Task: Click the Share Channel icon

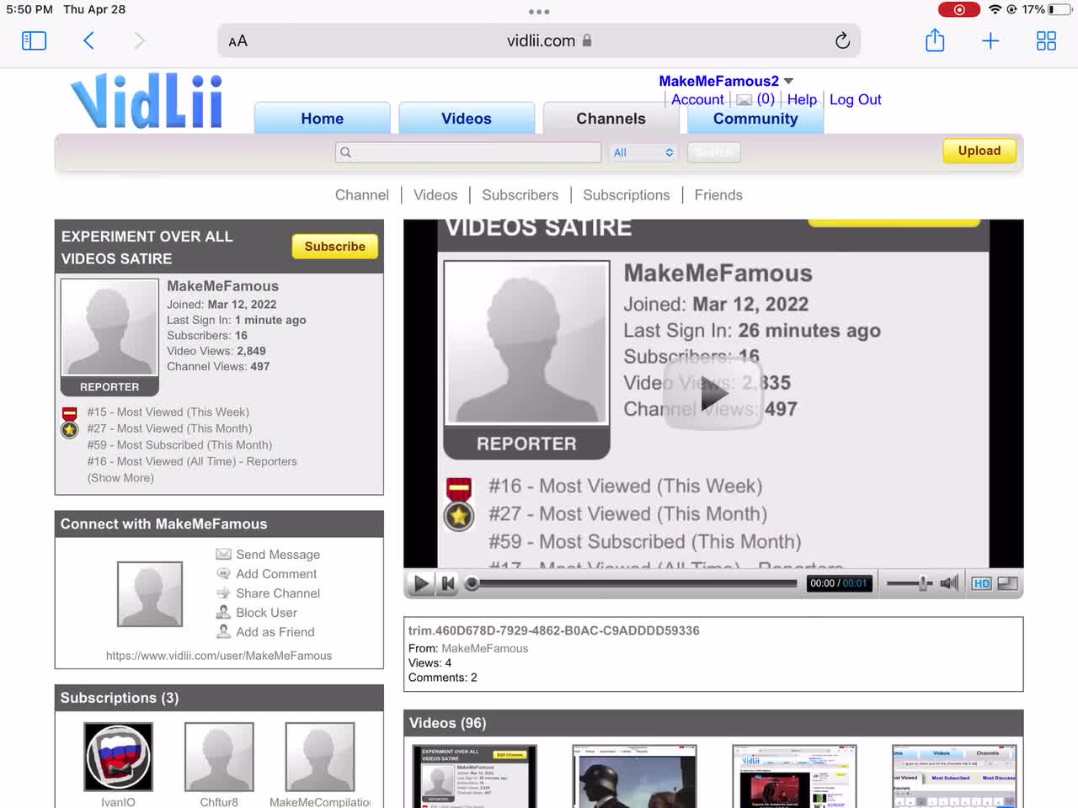Action: click(223, 593)
